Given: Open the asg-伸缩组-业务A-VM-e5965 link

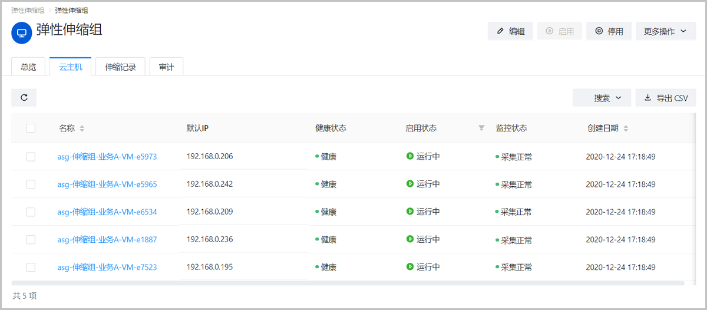Looking at the screenshot, I should pos(107,184).
